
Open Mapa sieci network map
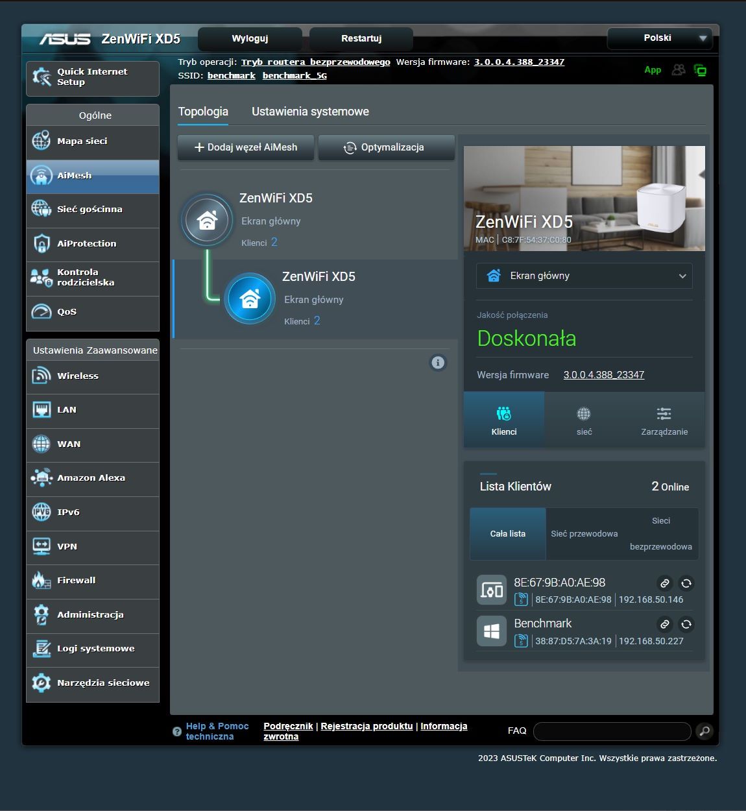coord(93,141)
